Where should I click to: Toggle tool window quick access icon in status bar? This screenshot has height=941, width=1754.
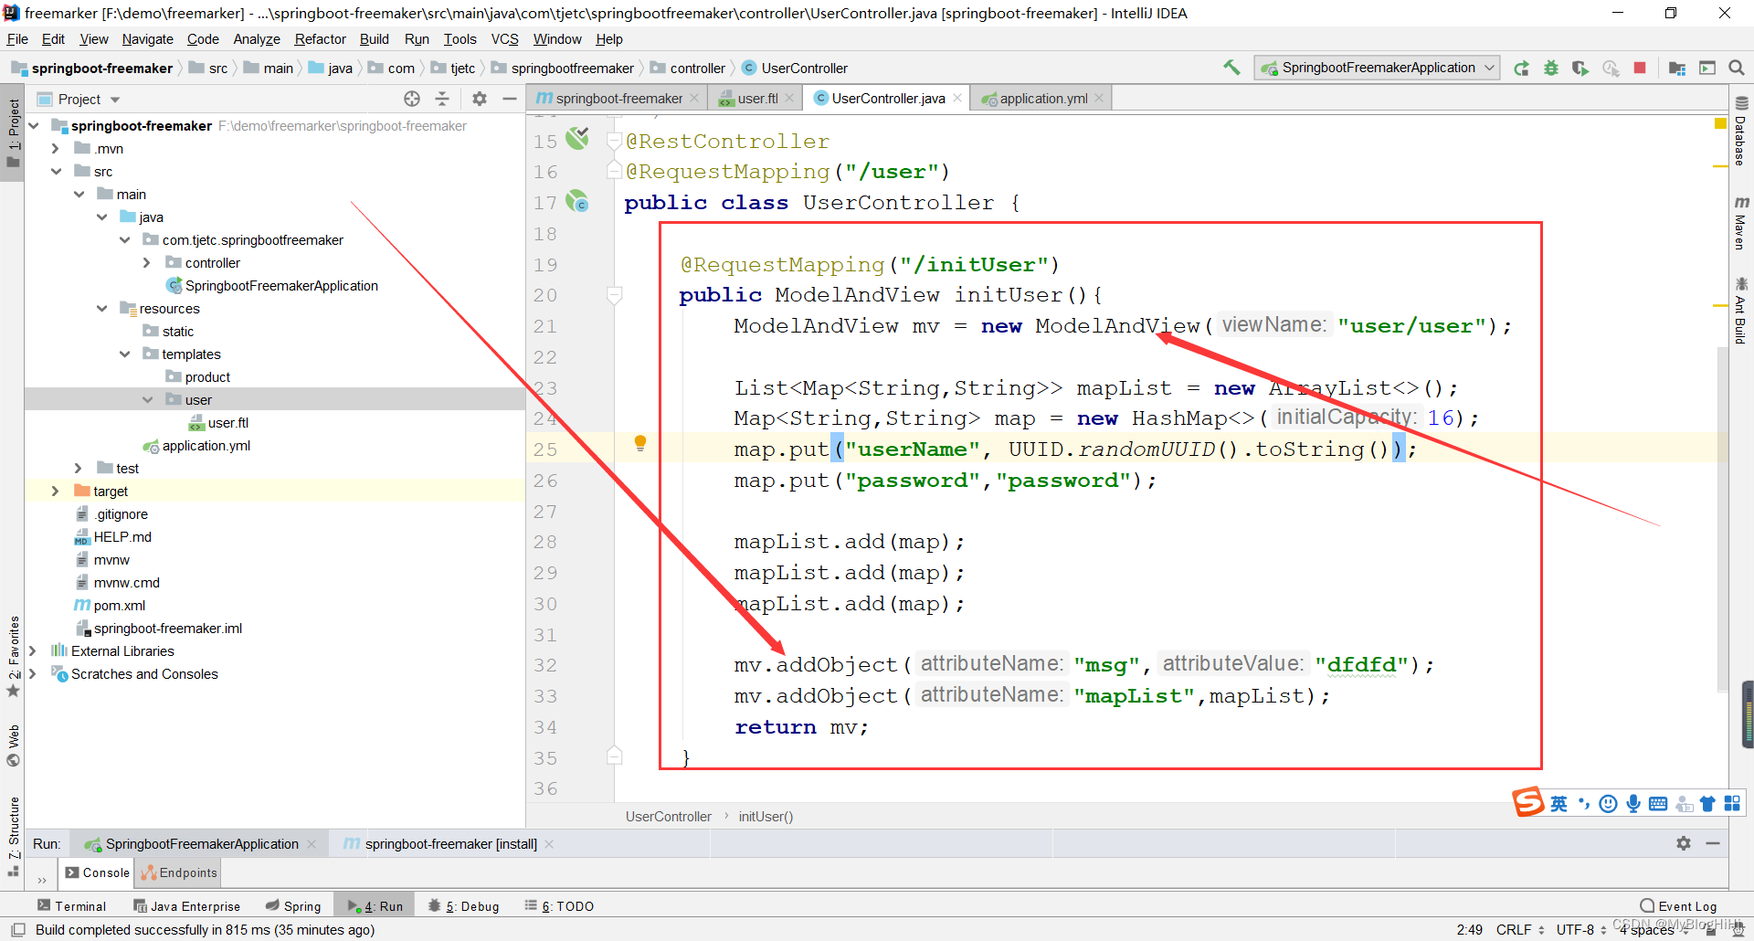click(x=17, y=930)
